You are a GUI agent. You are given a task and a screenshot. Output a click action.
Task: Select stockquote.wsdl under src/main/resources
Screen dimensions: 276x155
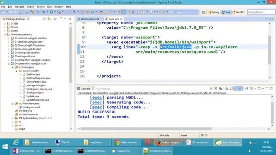point(31,107)
